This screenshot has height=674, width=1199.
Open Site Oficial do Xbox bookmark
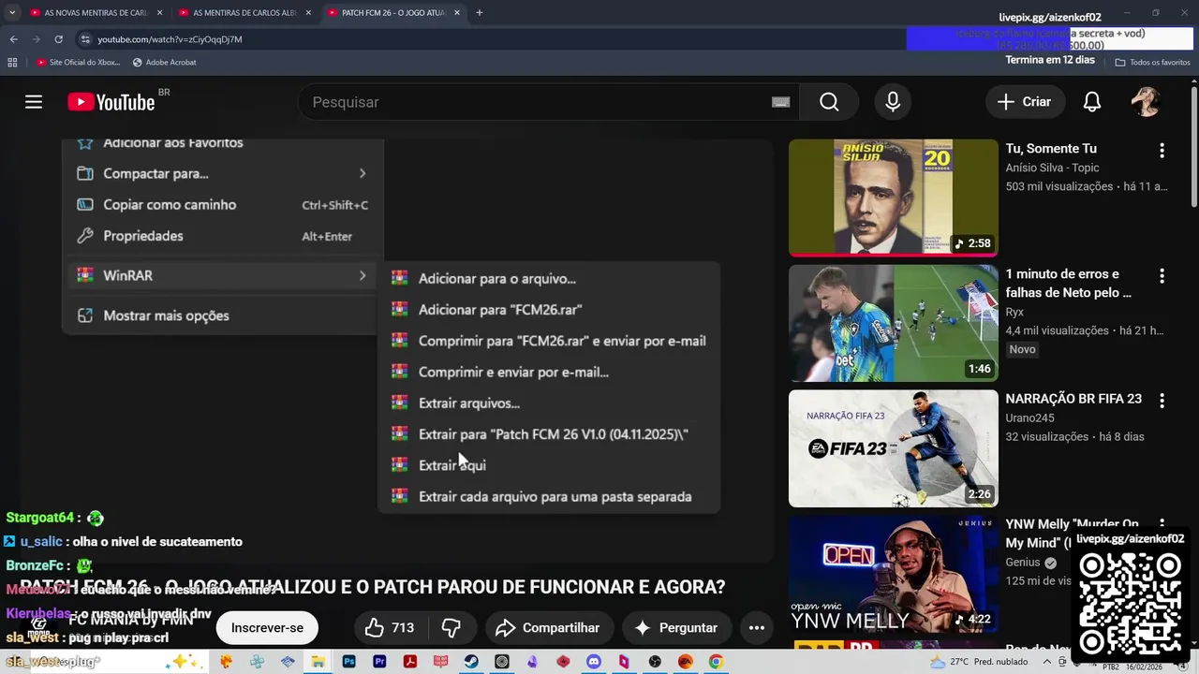coord(78,62)
